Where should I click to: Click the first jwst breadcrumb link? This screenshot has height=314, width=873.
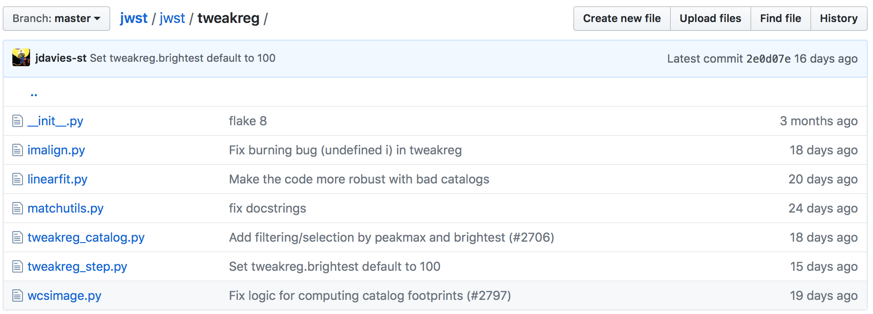(x=134, y=18)
